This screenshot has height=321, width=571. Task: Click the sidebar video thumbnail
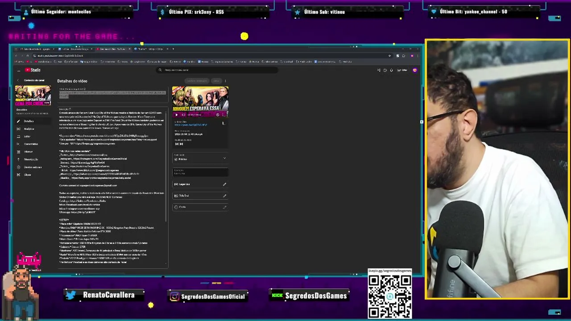pyautogui.click(x=33, y=96)
